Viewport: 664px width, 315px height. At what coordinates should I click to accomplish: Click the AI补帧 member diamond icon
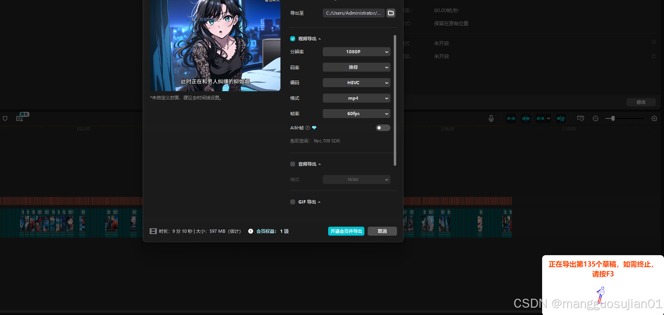click(x=314, y=128)
